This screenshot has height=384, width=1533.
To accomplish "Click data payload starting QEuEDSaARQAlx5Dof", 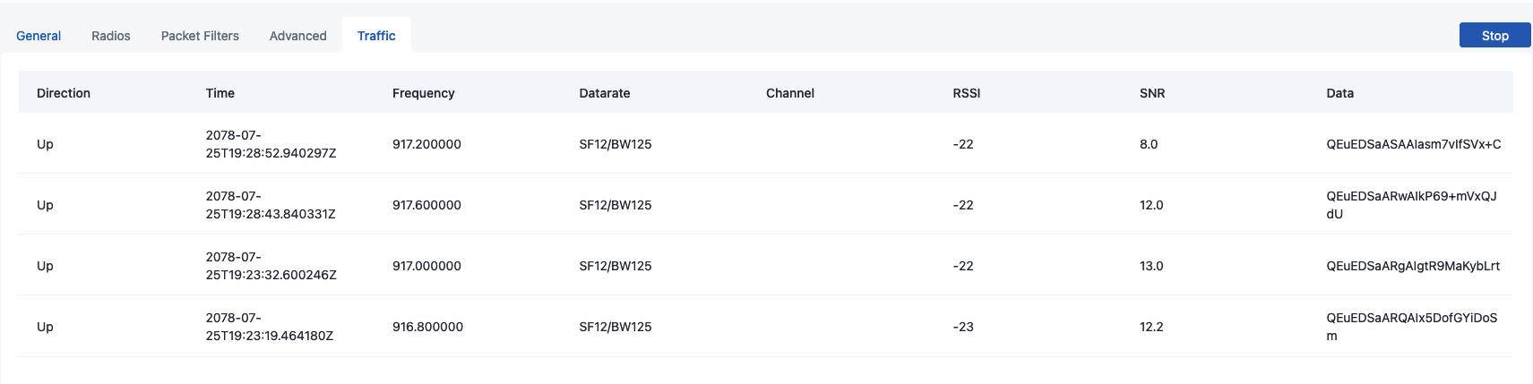I will point(1412,327).
